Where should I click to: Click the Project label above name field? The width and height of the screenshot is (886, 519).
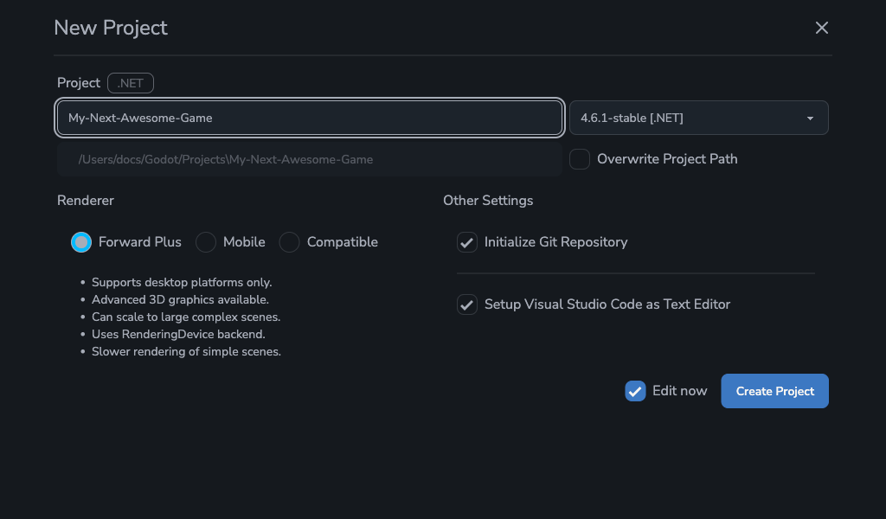tap(79, 83)
